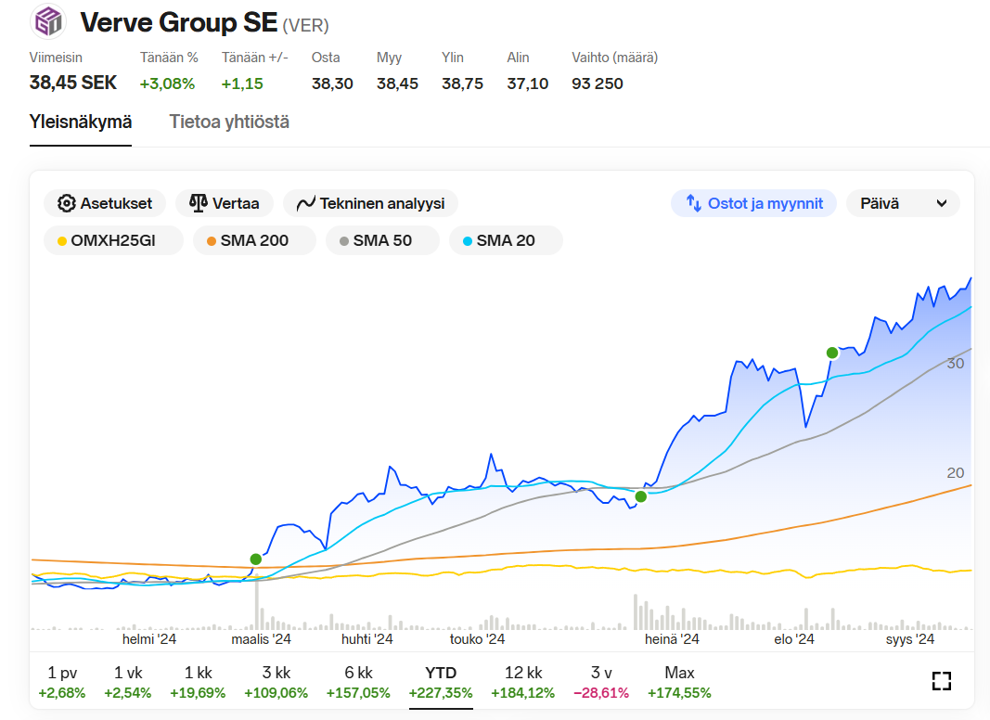Show the Max time range
Screen dimensions: 990x720
coord(679,682)
